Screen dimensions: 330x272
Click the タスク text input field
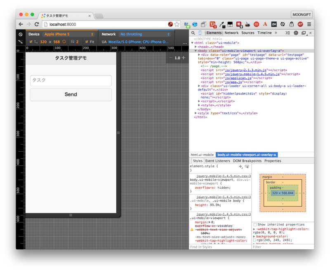pyautogui.click(x=70, y=81)
